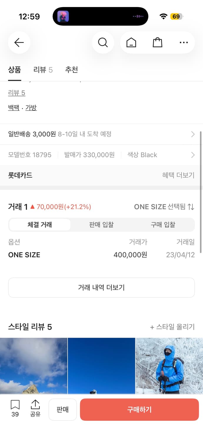Select the 체결 거래 segment
The image size is (203, 442).
point(40,224)
